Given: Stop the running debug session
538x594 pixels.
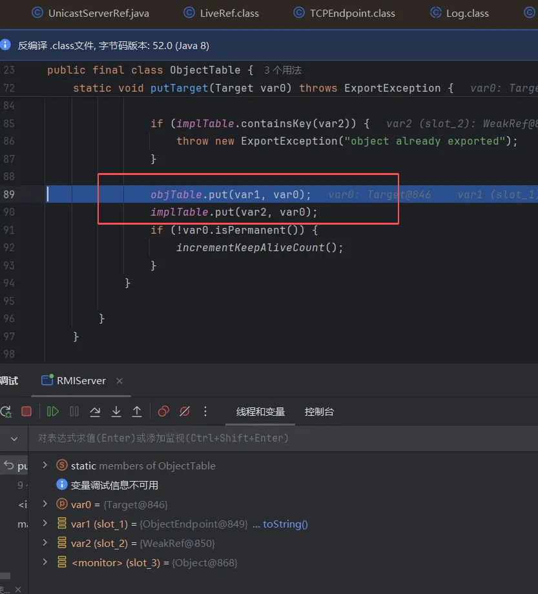Looking at the screenshot, I should (26, 411).
